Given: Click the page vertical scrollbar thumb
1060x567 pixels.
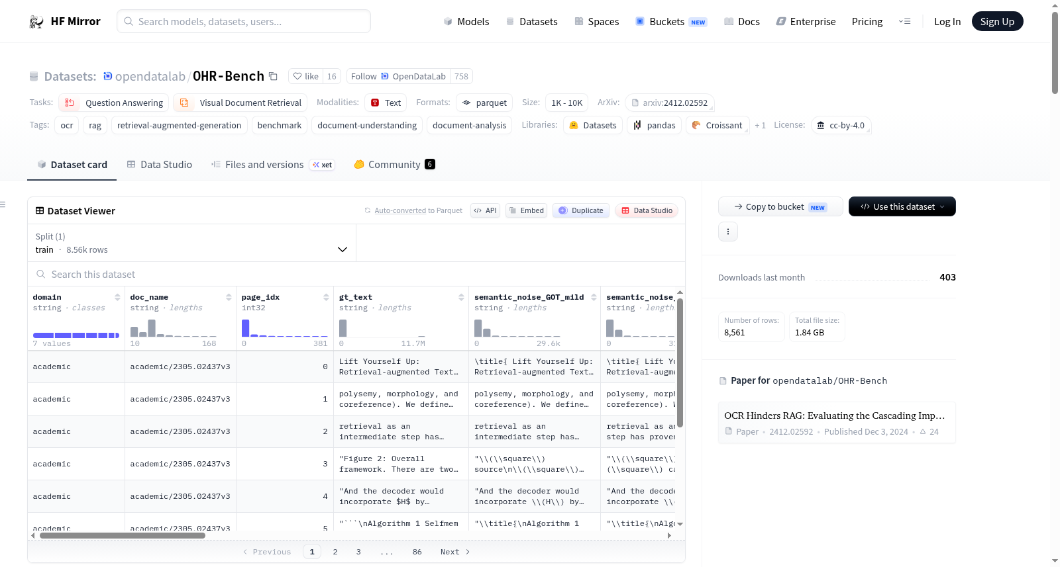Looking at the screenshot, I should click(x=1055, y=53).
